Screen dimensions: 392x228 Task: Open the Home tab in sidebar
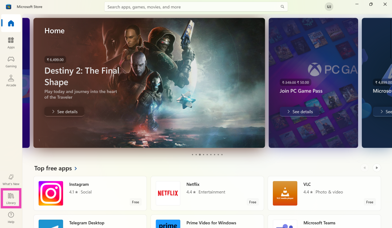point(11,23)
